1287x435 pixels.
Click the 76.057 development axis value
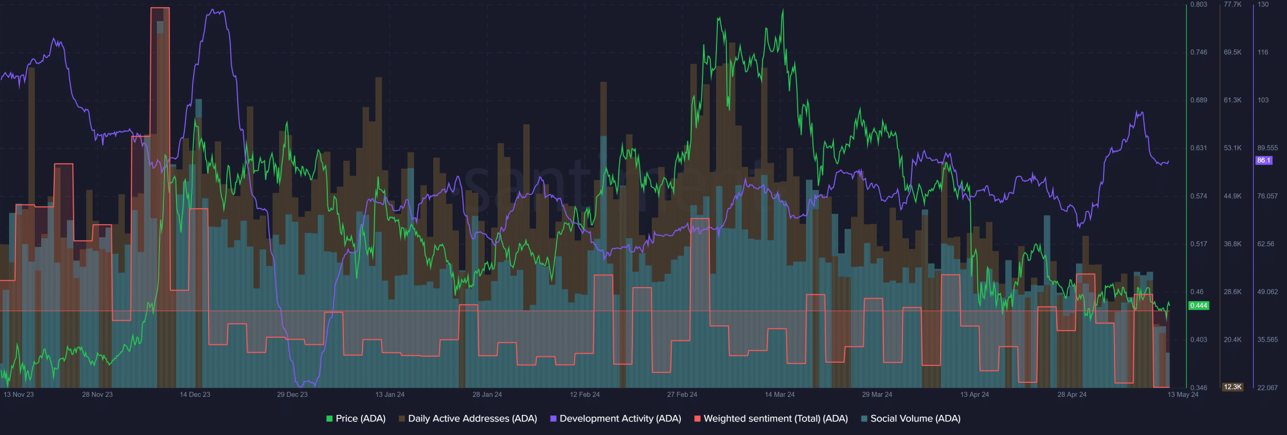point(1267,196)
